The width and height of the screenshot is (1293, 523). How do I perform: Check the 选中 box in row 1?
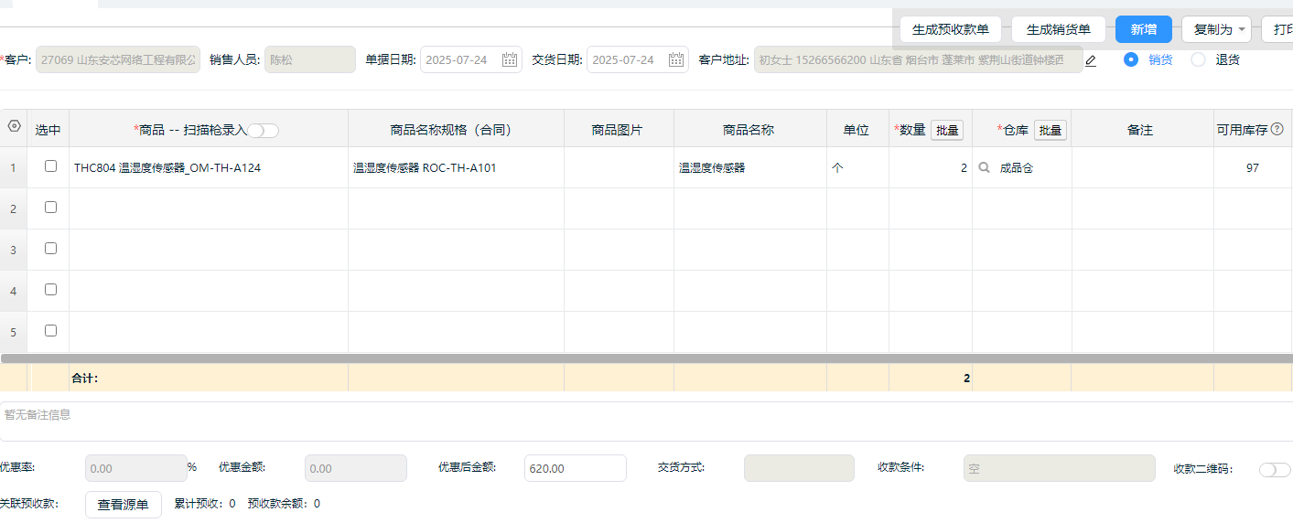(x=50, y=166)
